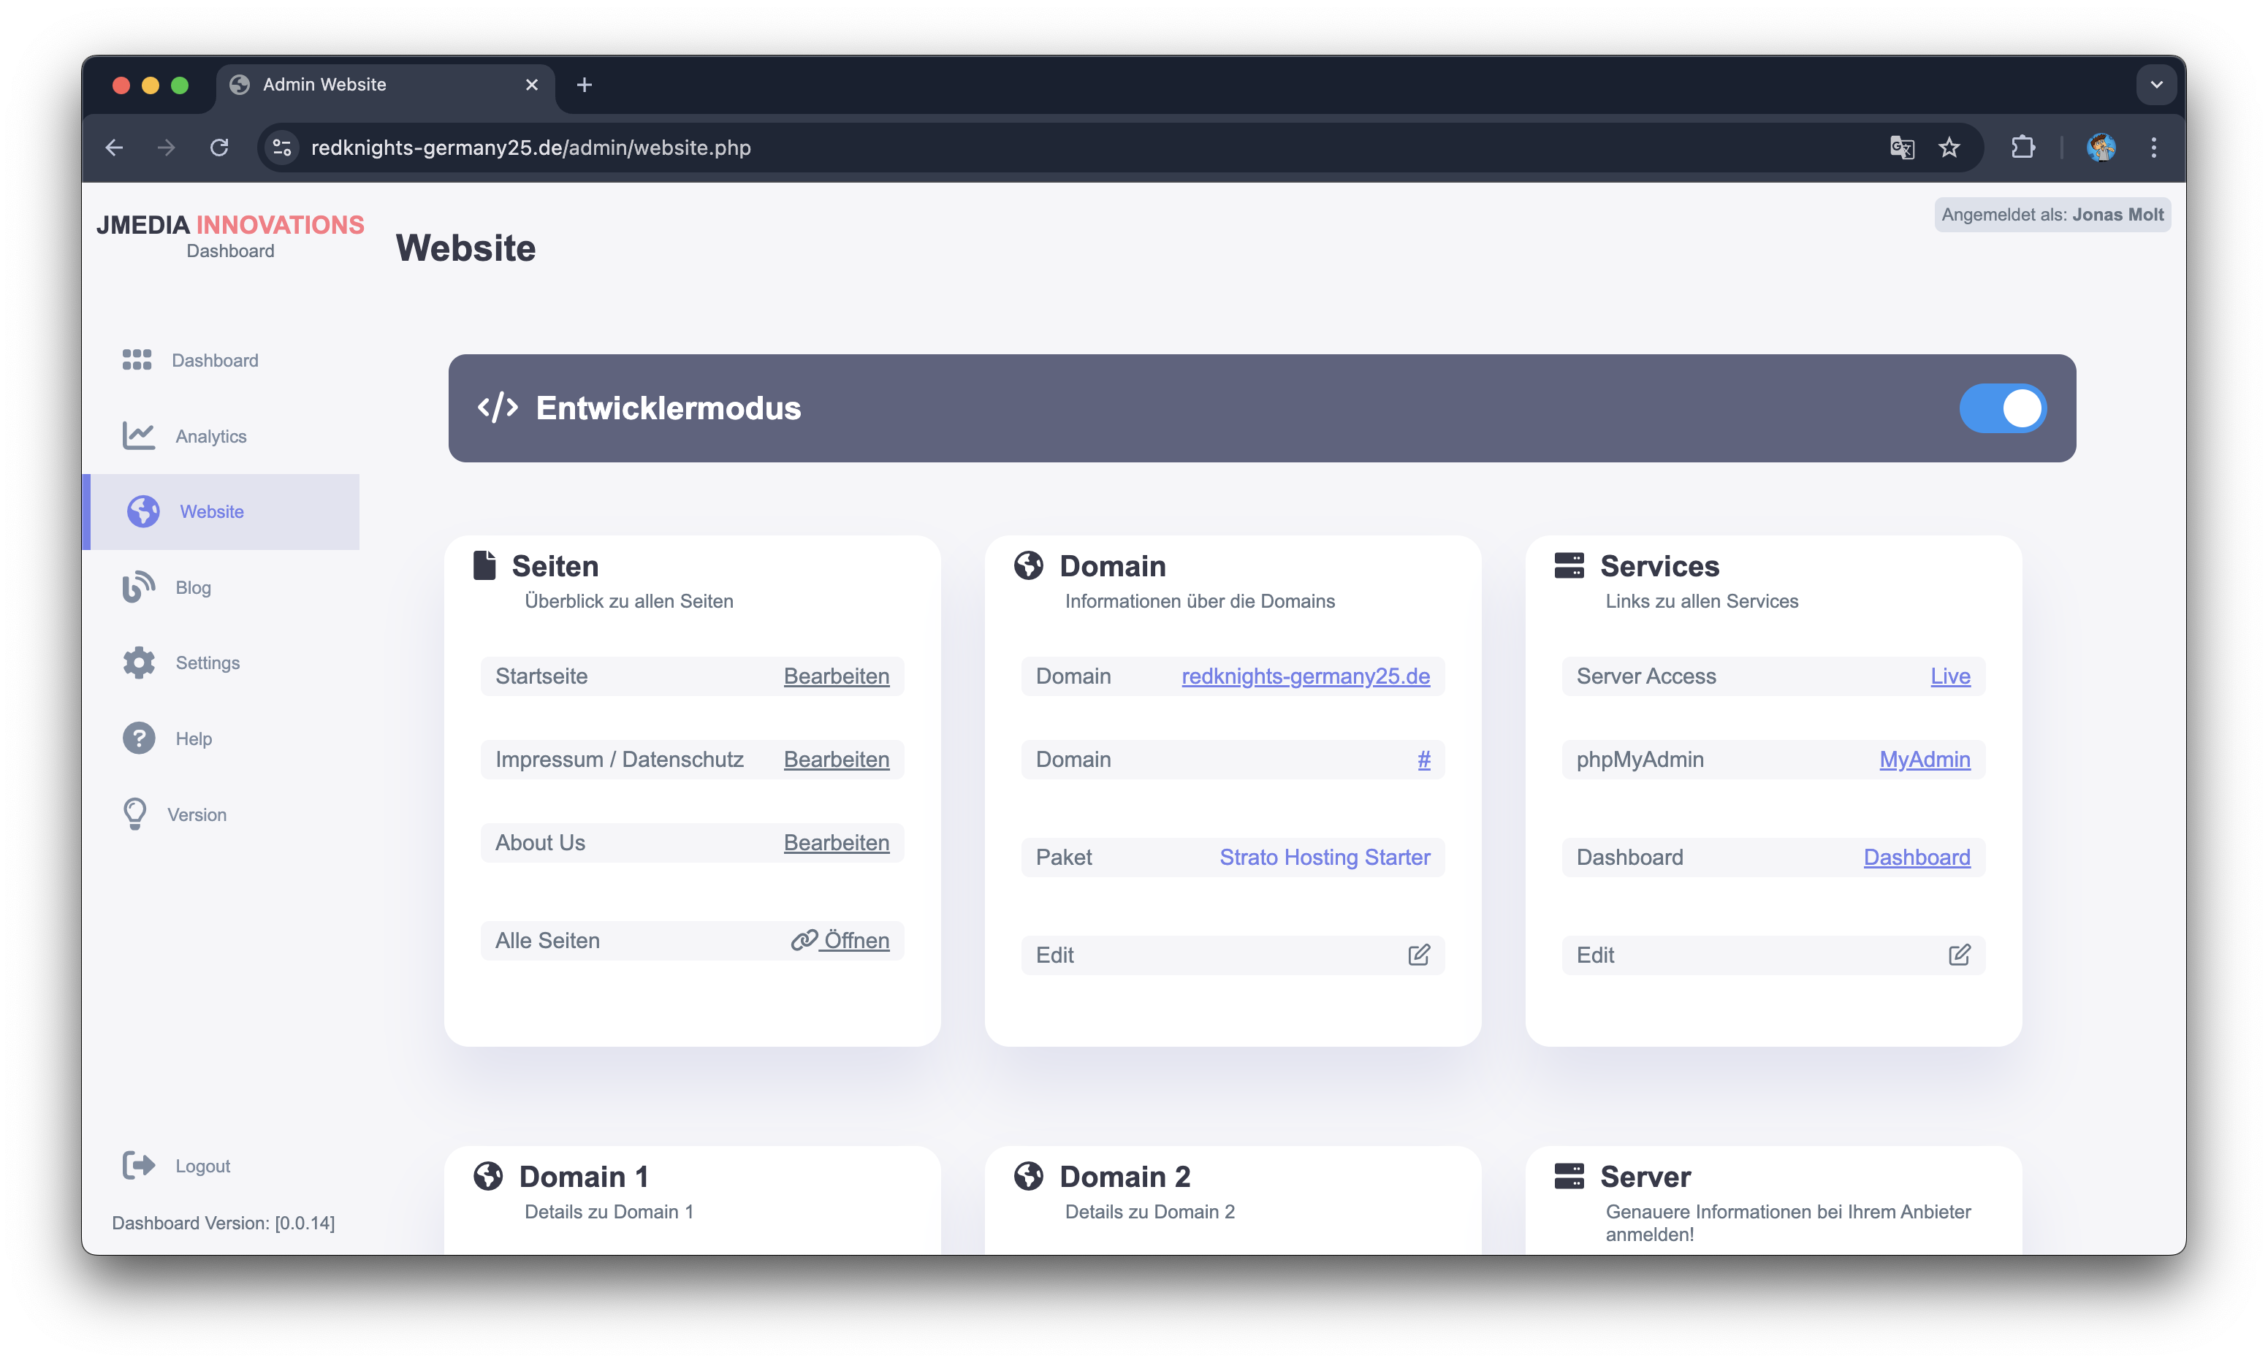Click the server icon beside Server heading

pyautogui.click(x=1569, y=1177)
